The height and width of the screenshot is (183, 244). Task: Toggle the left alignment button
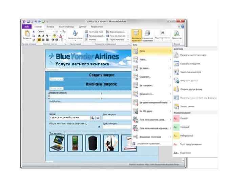pyautogui.click(x=39, y=40)
